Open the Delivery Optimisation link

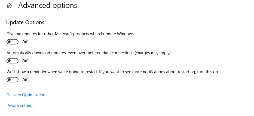[26, 95]
